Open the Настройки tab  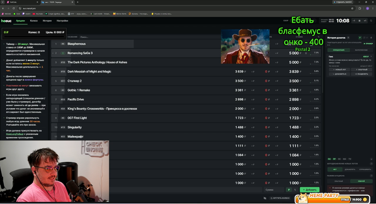pos(62,21)
